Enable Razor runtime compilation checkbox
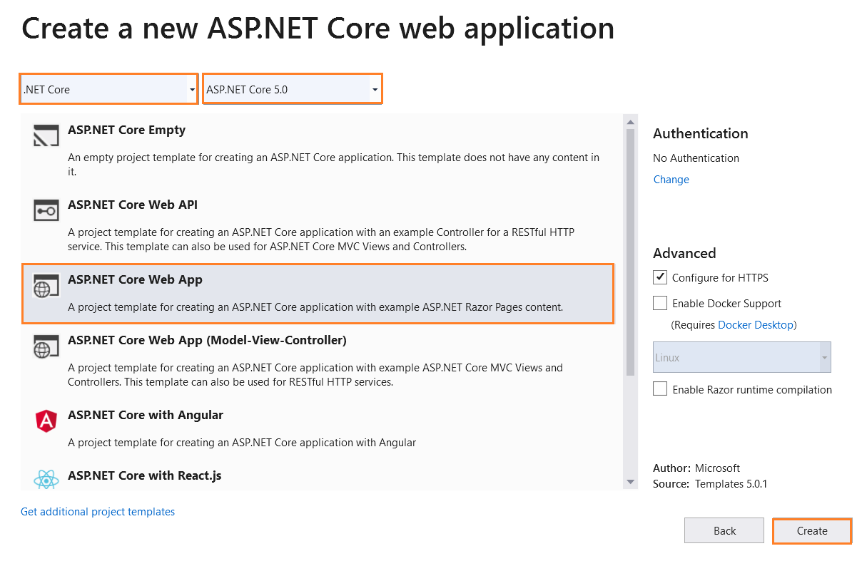This screenshot has height=561, width=857. pos(660,389)
